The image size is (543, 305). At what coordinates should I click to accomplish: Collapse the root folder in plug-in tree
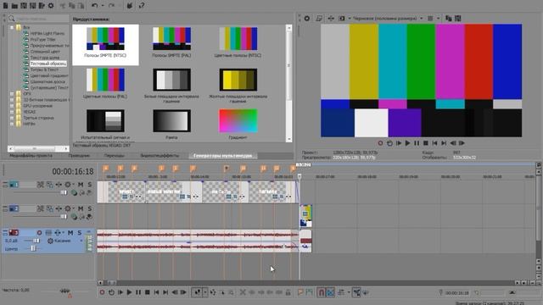click(x=12, y=27)
